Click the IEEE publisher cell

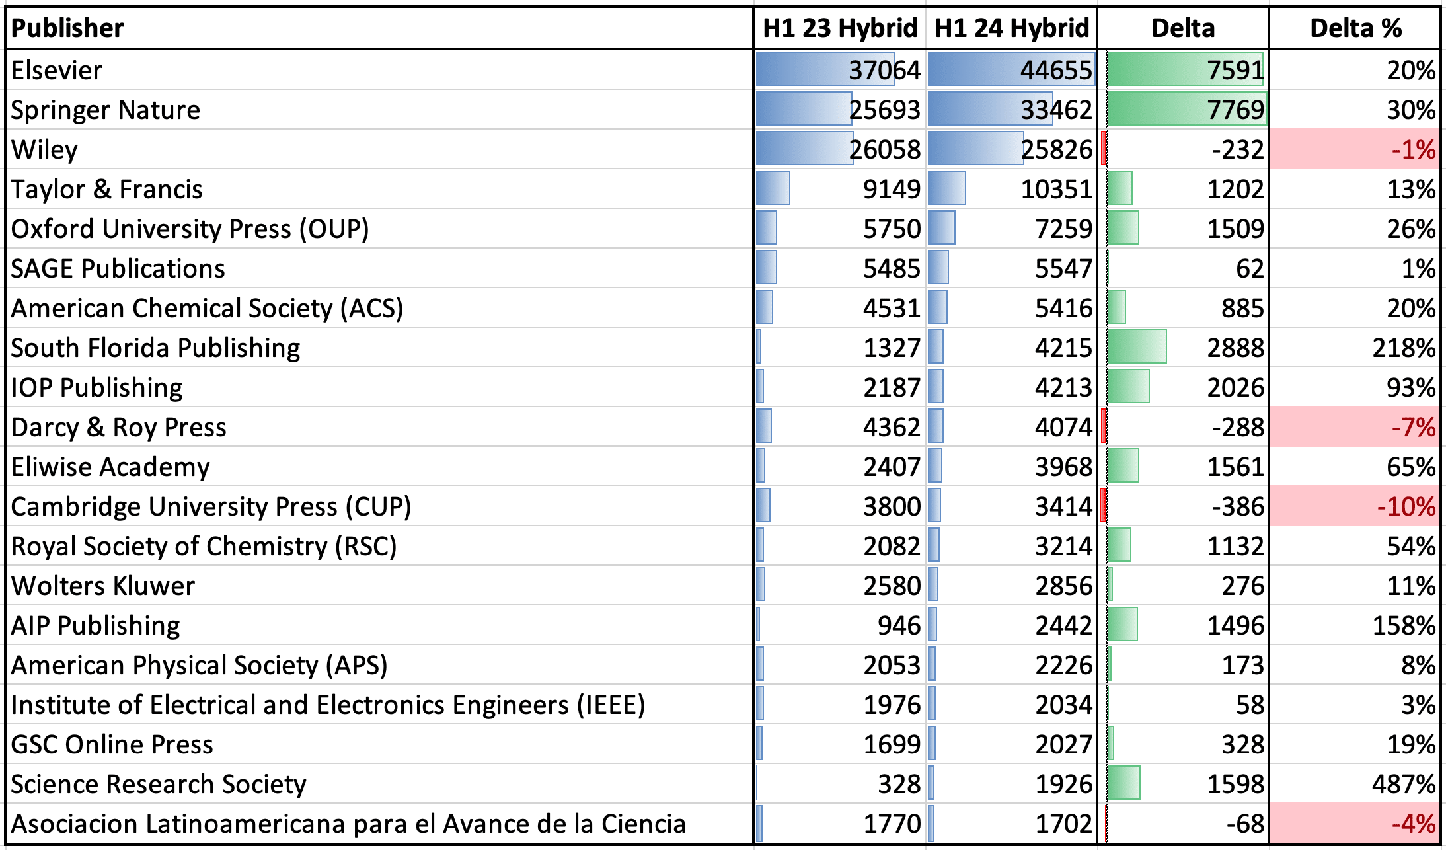tap(379, 704)
